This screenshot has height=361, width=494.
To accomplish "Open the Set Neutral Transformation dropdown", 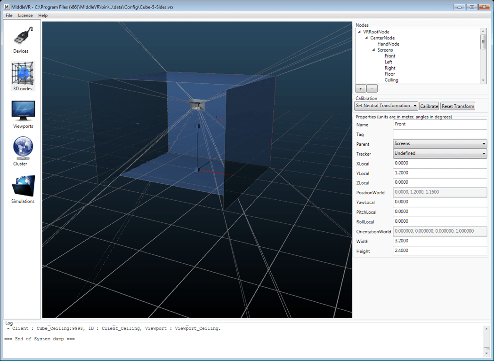I will [386, 106].
